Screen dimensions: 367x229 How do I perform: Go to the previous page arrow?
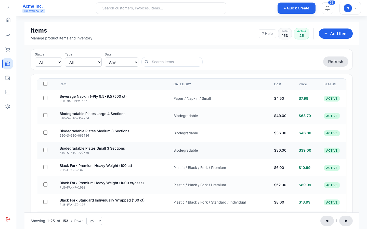[327, 221]
